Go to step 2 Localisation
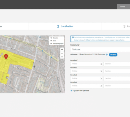The image size is (130, 117). point(65,26)
